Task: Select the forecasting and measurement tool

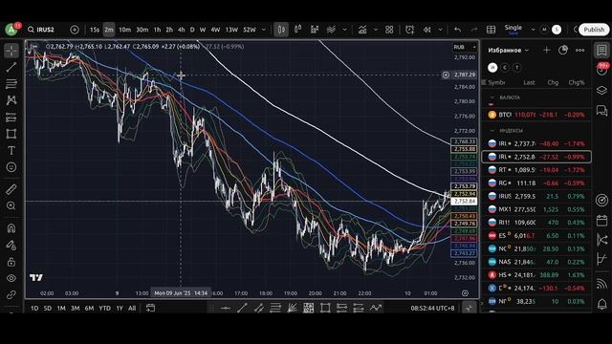Action: (11, 118)
